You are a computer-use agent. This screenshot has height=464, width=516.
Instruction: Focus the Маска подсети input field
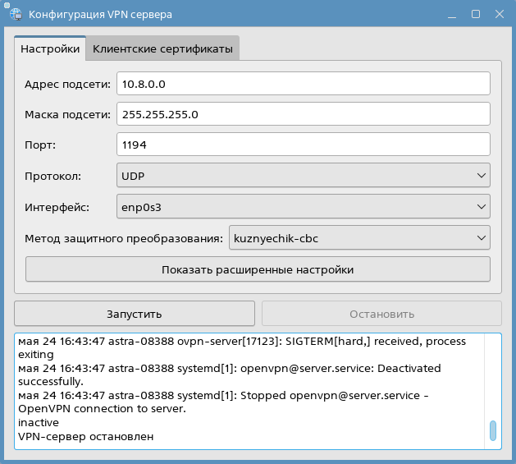point(303,114)
